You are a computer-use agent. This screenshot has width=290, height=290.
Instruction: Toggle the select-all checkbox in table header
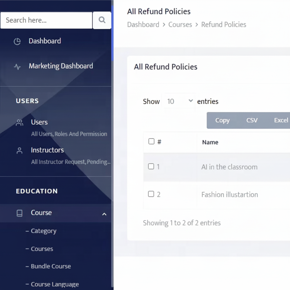point(151,141)
